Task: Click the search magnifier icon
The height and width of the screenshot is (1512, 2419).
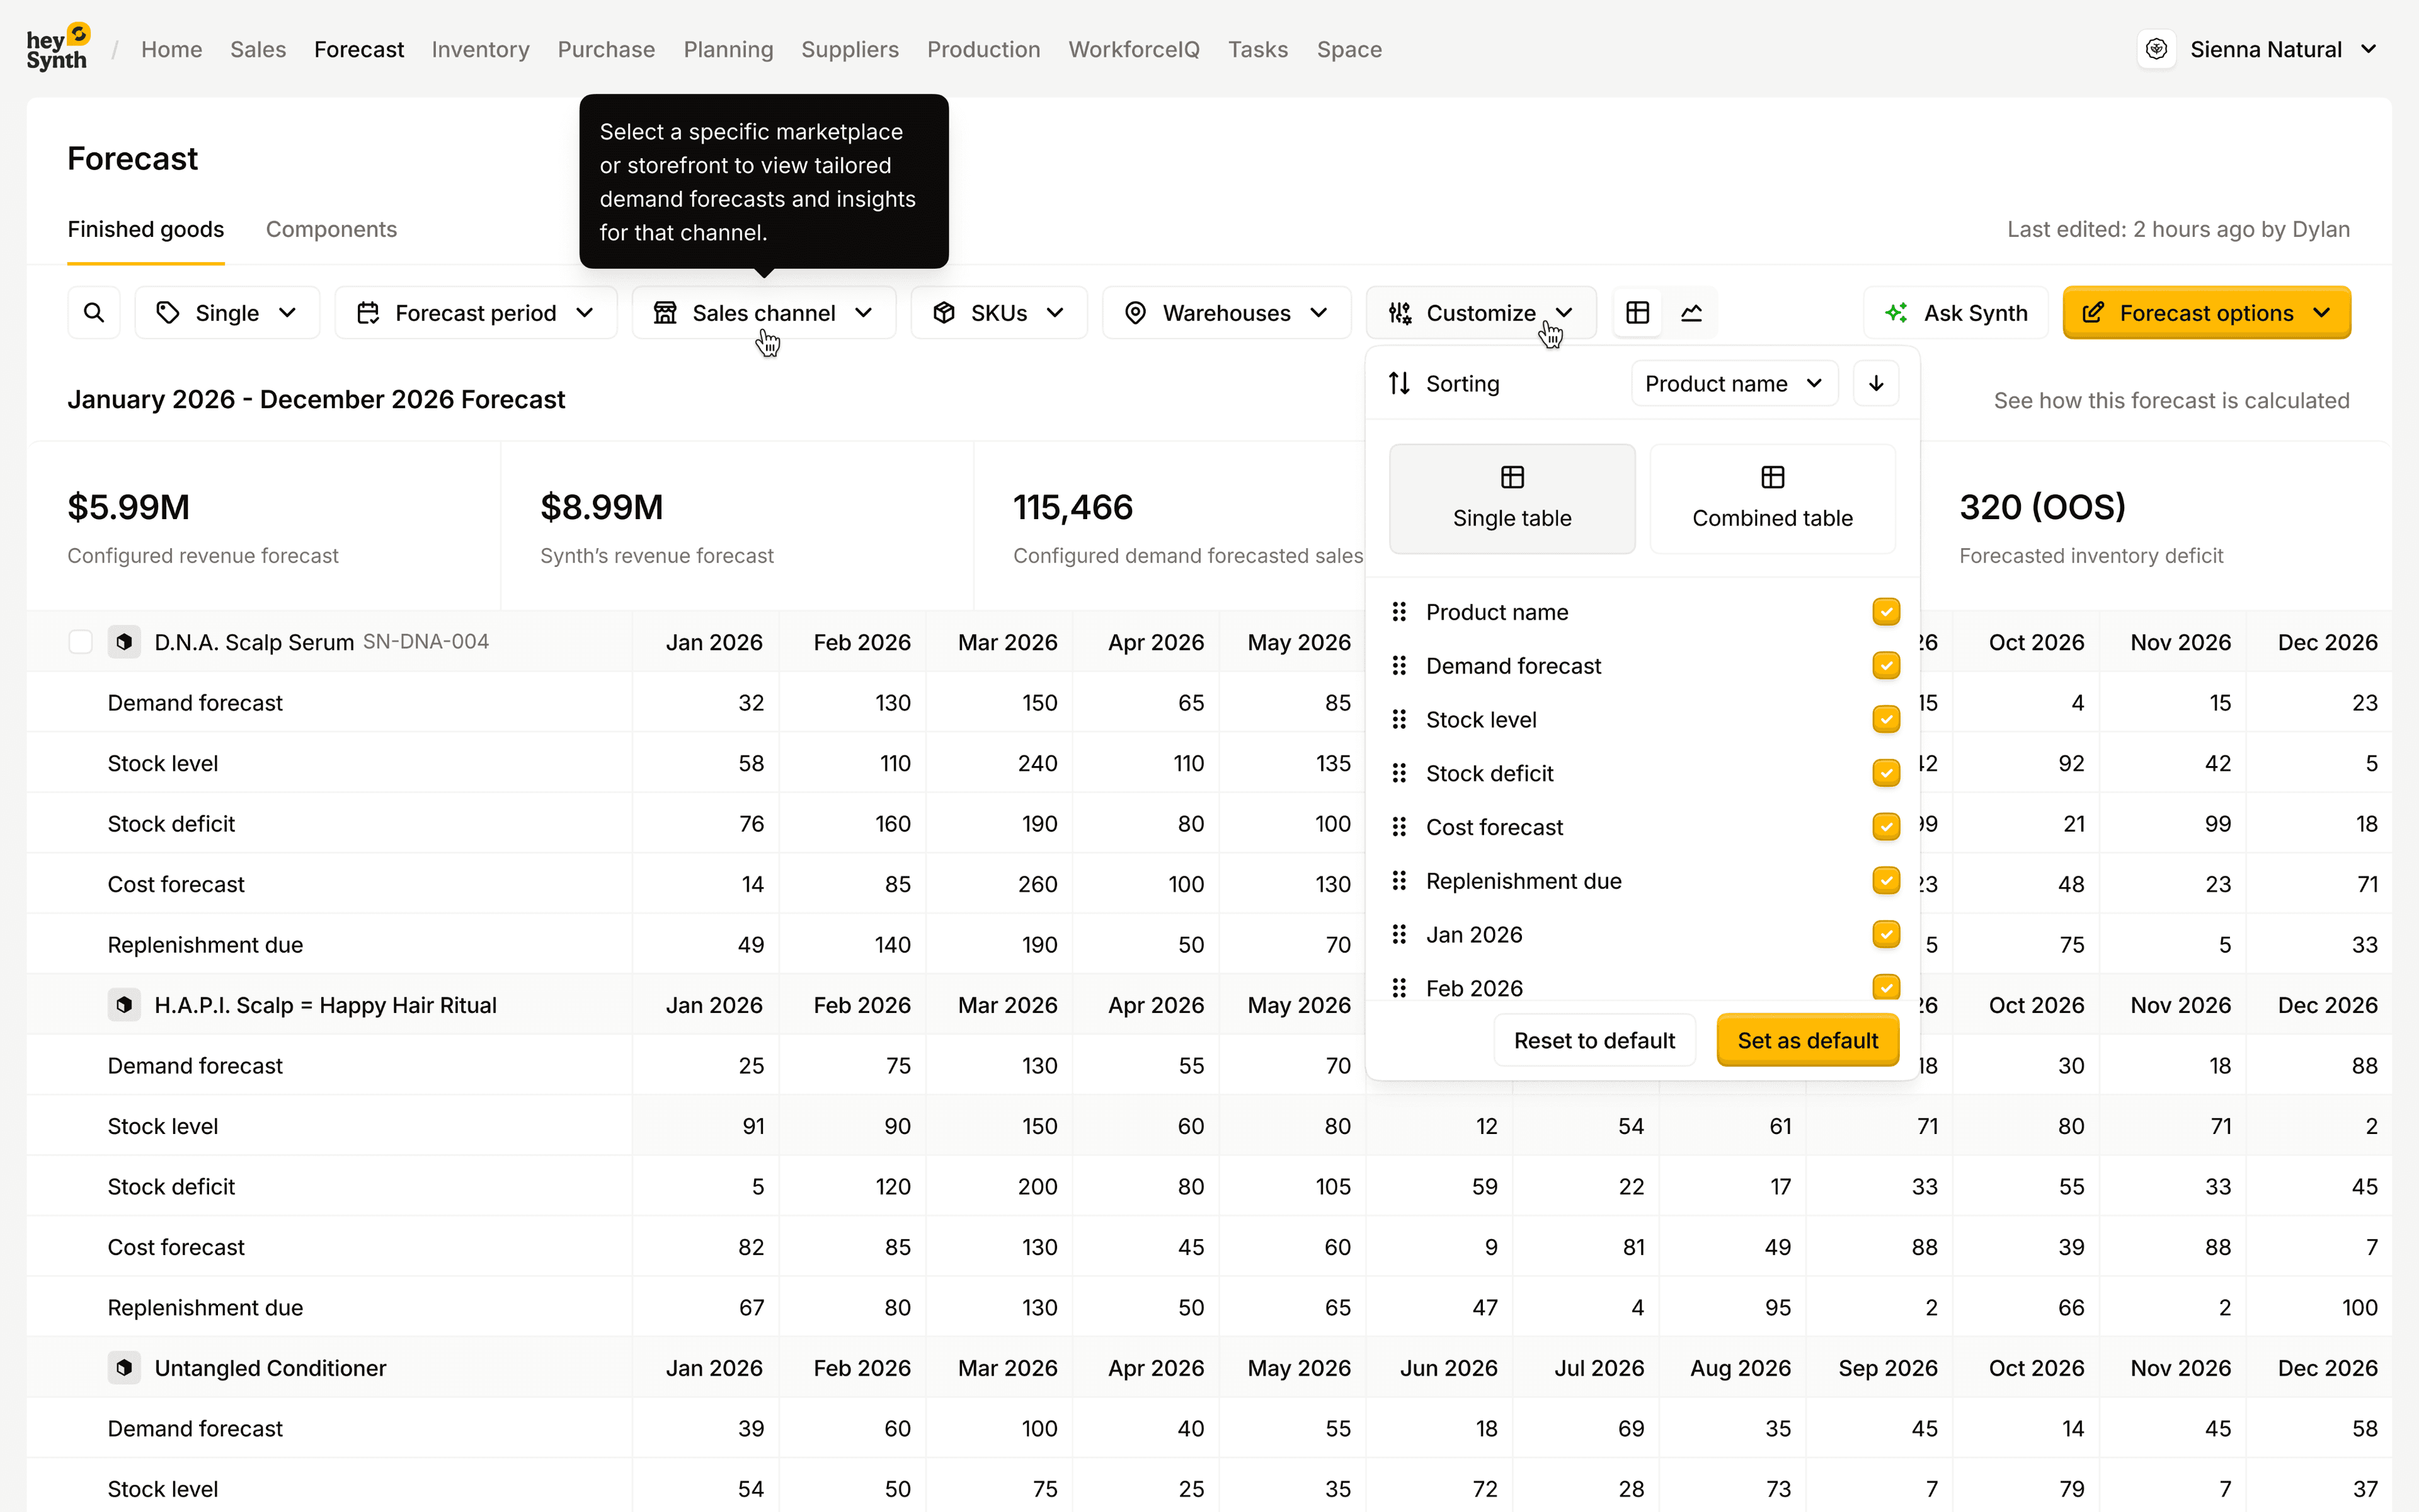Action: [x=94, y=313]
